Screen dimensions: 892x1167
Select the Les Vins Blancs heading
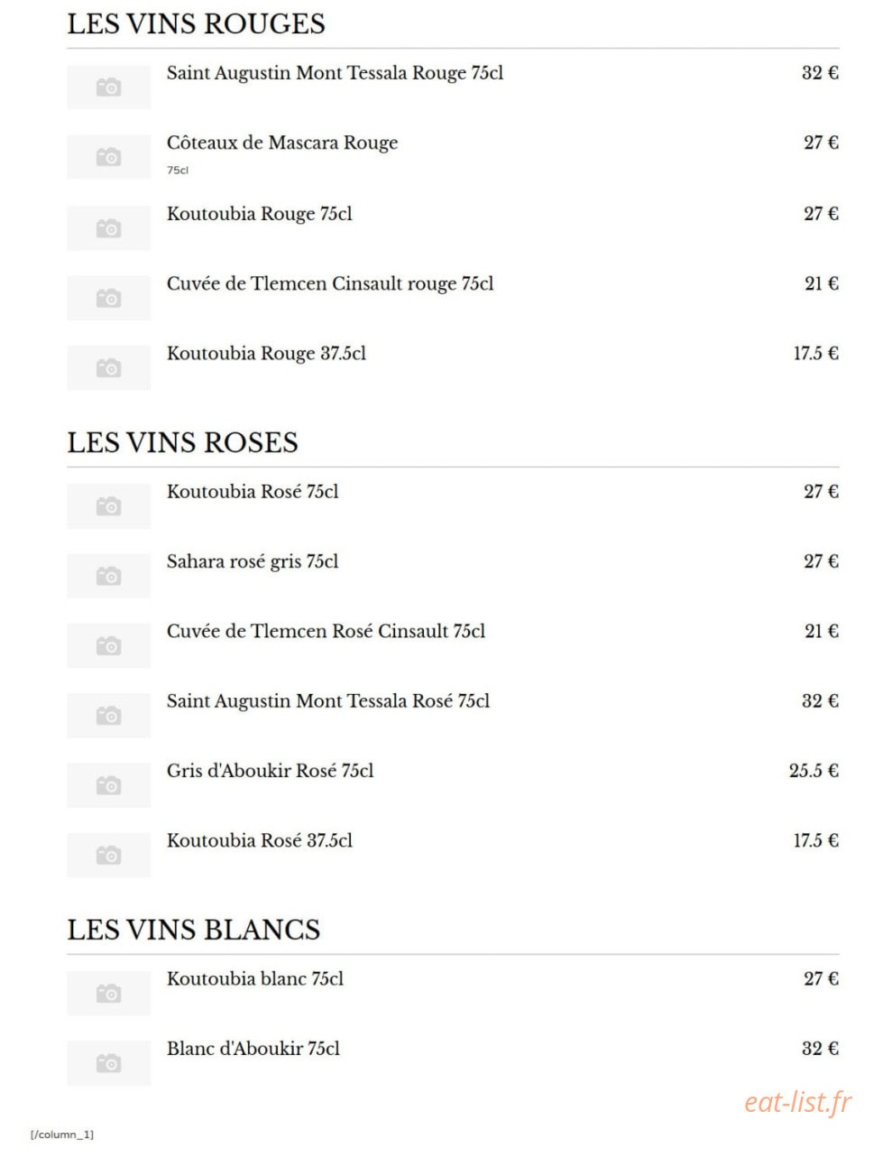(193, 930)
